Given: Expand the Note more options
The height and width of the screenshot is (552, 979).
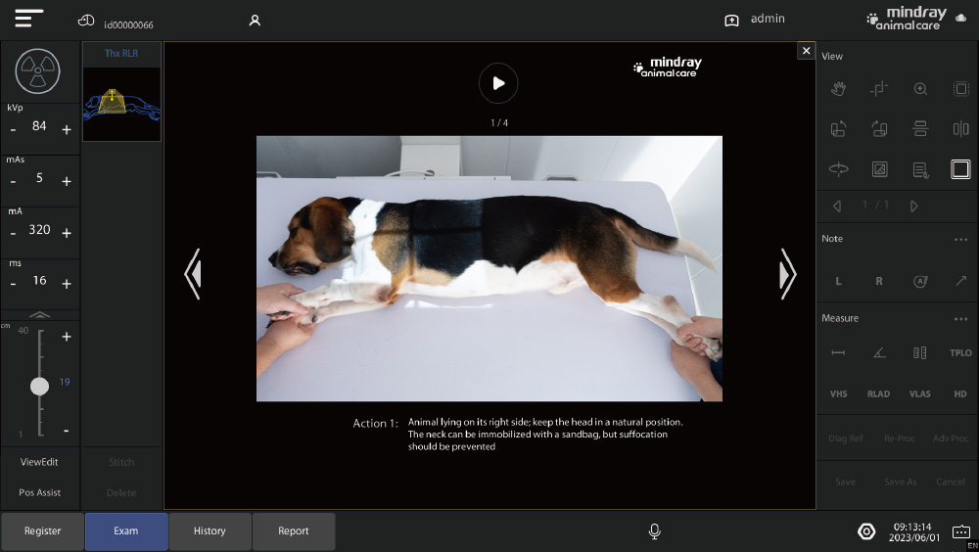Looking at the screenshot, I should pos(960,239).
